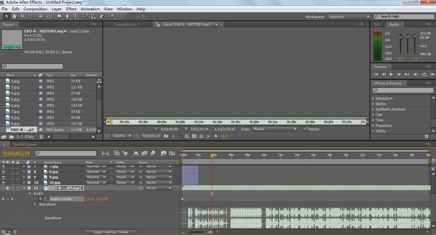Open the Composition menu
Screen dimensions: 436x235
(x=35, y=9)
